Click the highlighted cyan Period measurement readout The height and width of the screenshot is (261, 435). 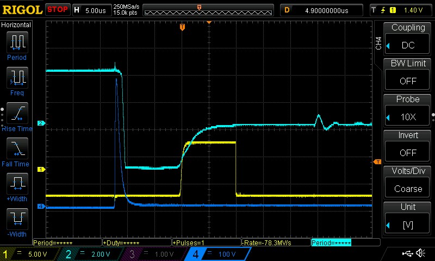point(331,243)
